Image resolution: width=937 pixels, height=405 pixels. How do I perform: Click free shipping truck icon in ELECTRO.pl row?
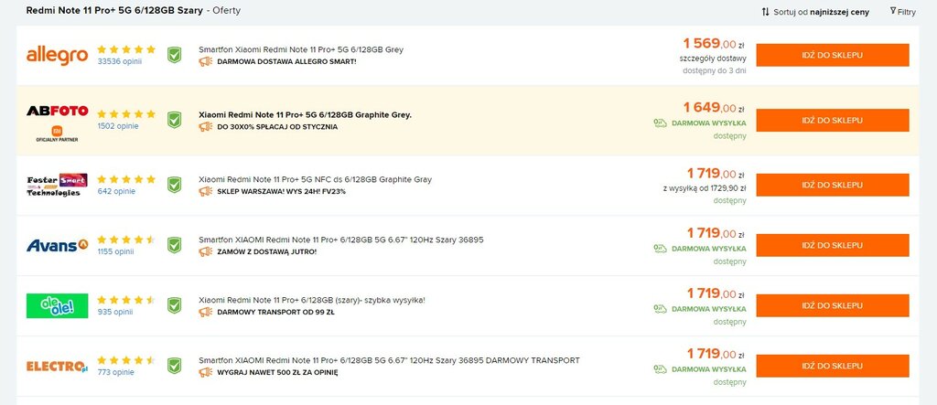660,369
